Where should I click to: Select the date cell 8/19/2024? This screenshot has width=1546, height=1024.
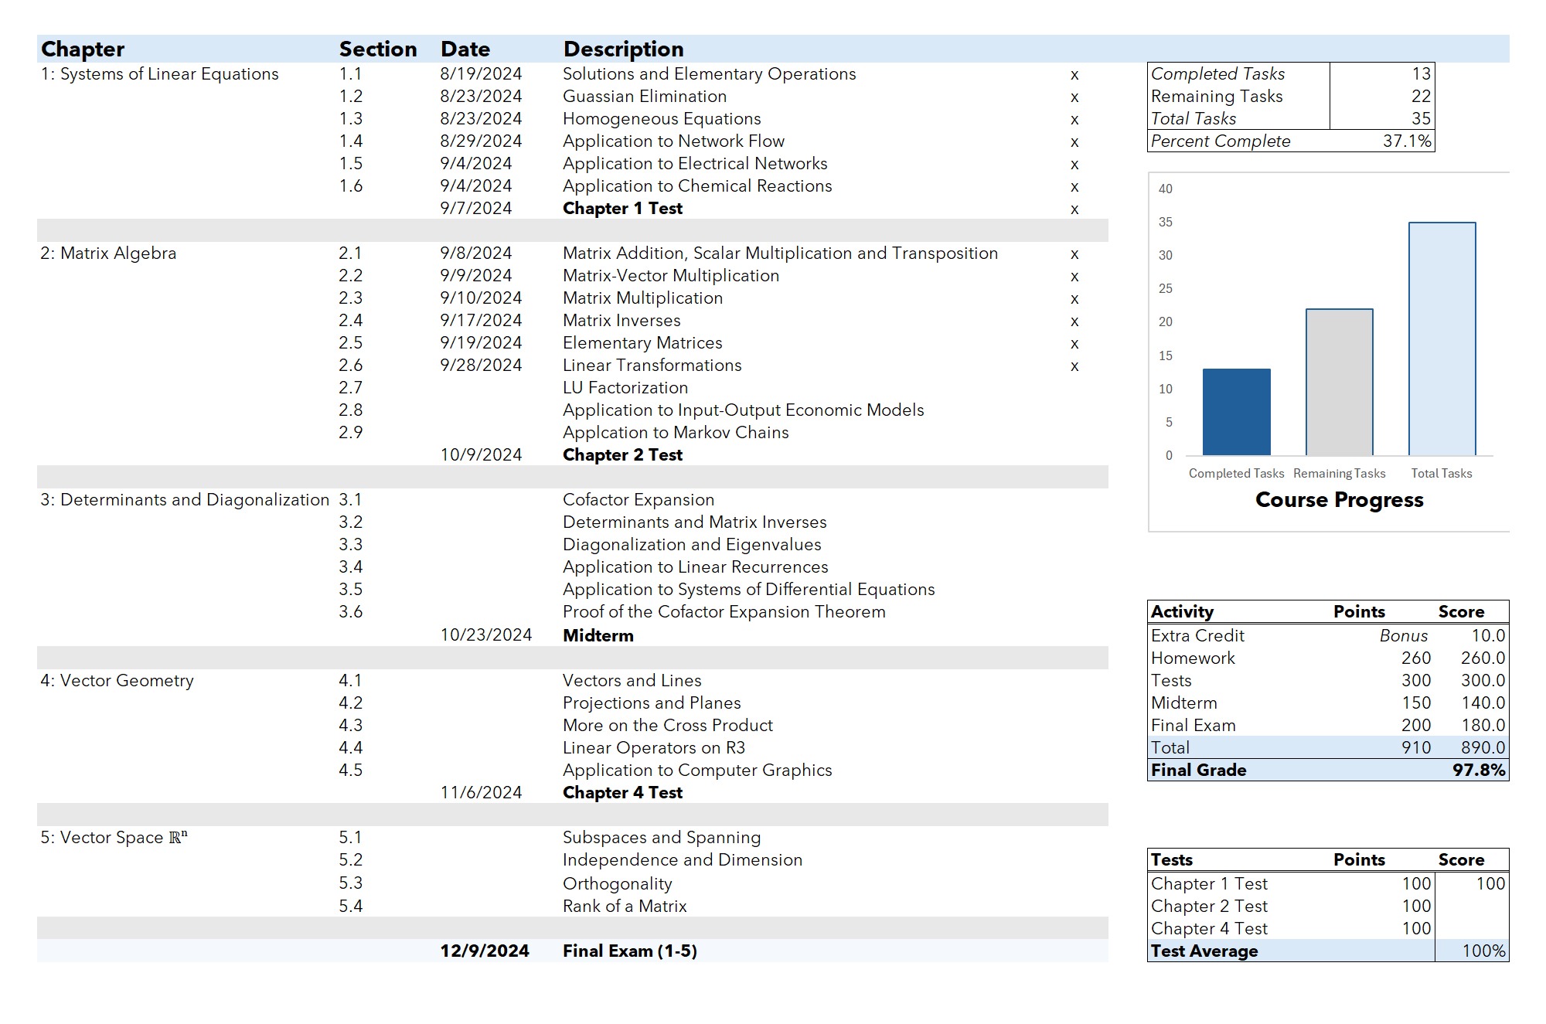pyautogui.click(x=481, y=74)
